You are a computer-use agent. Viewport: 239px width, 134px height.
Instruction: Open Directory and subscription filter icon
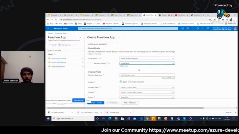pyautogui.click(x=187, y=28)
